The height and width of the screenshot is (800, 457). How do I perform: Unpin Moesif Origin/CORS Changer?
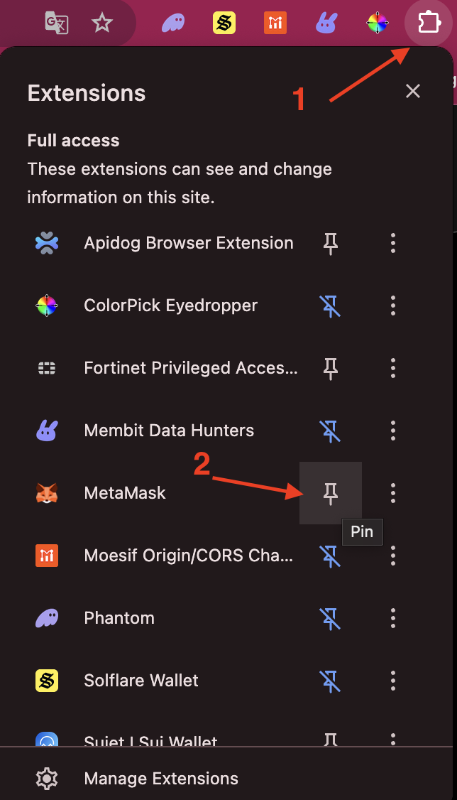point(330,556)
